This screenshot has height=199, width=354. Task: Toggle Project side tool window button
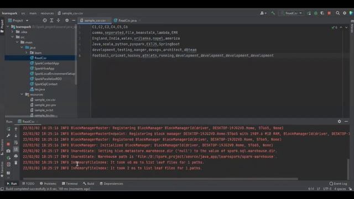(x=2, y=26)
